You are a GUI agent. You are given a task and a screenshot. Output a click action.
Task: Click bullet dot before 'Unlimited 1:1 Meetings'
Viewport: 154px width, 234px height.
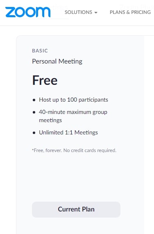[34, 133]
